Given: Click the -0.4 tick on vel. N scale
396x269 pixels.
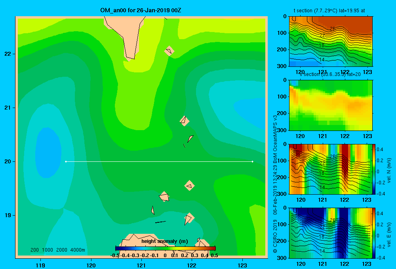Looking at the screenshot, I should click(x=381, y=193).
